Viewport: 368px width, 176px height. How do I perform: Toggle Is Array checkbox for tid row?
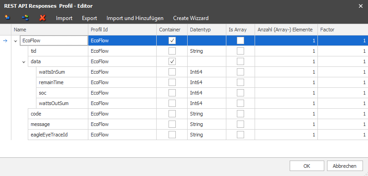click(x=240, y=51)
